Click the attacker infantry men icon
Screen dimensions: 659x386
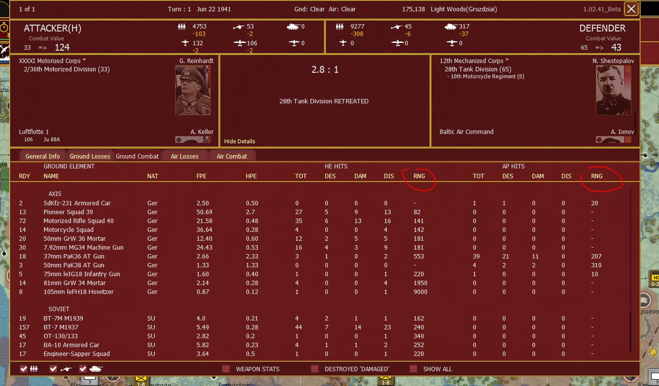[182, 27]
